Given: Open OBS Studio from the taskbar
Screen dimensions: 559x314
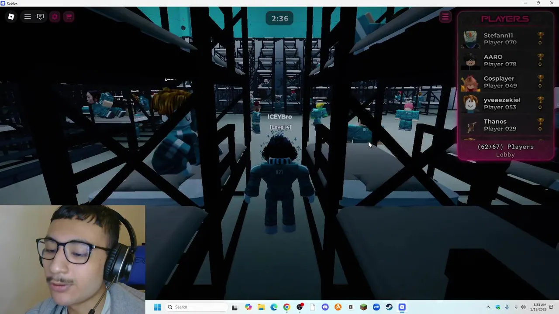Looking at the screenshot, I should point(300,307).
